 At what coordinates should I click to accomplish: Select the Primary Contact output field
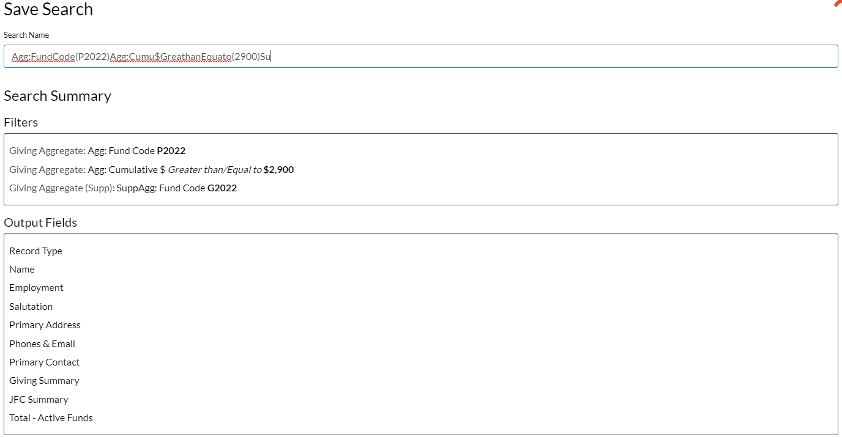click(x=44, y=362)
